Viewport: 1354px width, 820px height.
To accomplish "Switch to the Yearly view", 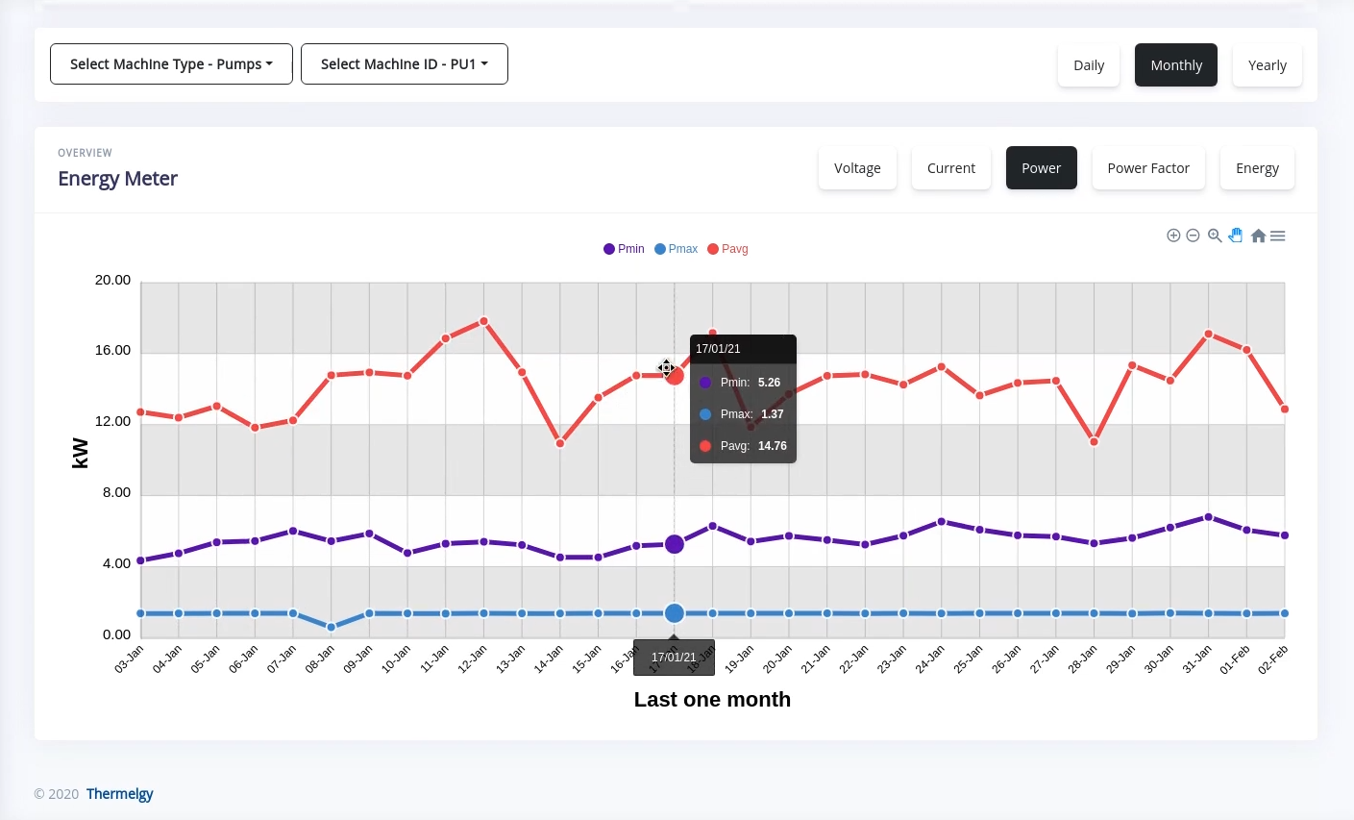I will [x=1267, y=65].
